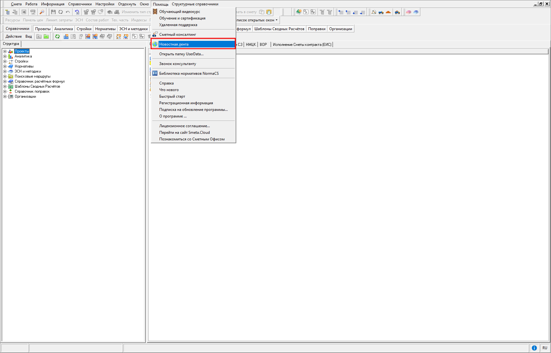Click the orange bricks materials icon
This screenshot has height=353, width=551.
click(388, 12)
